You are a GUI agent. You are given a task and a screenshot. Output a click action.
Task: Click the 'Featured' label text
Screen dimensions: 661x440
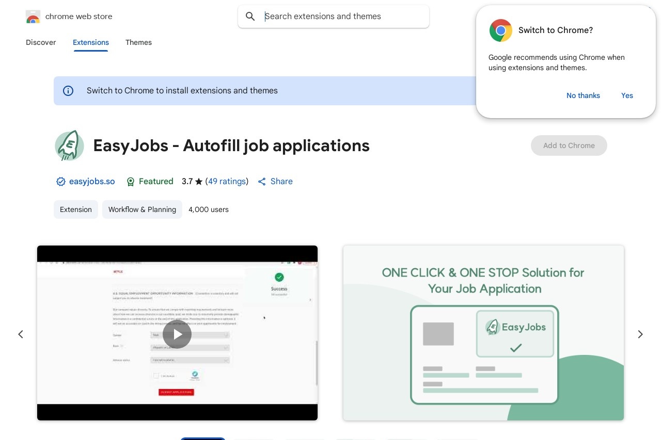[156, 182]
